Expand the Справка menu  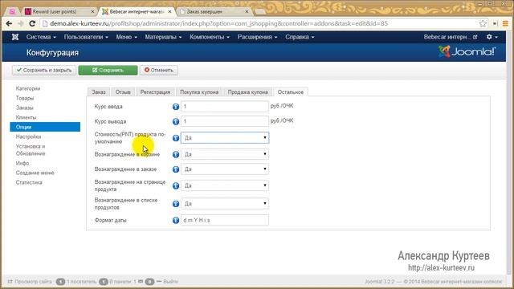click(300, 37)
